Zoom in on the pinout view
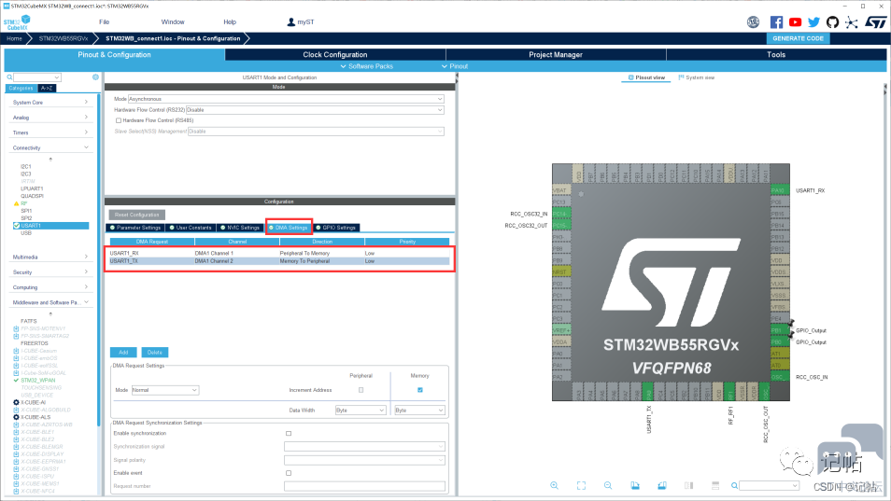The image size is (891, 501). click(x=554, y=486)
